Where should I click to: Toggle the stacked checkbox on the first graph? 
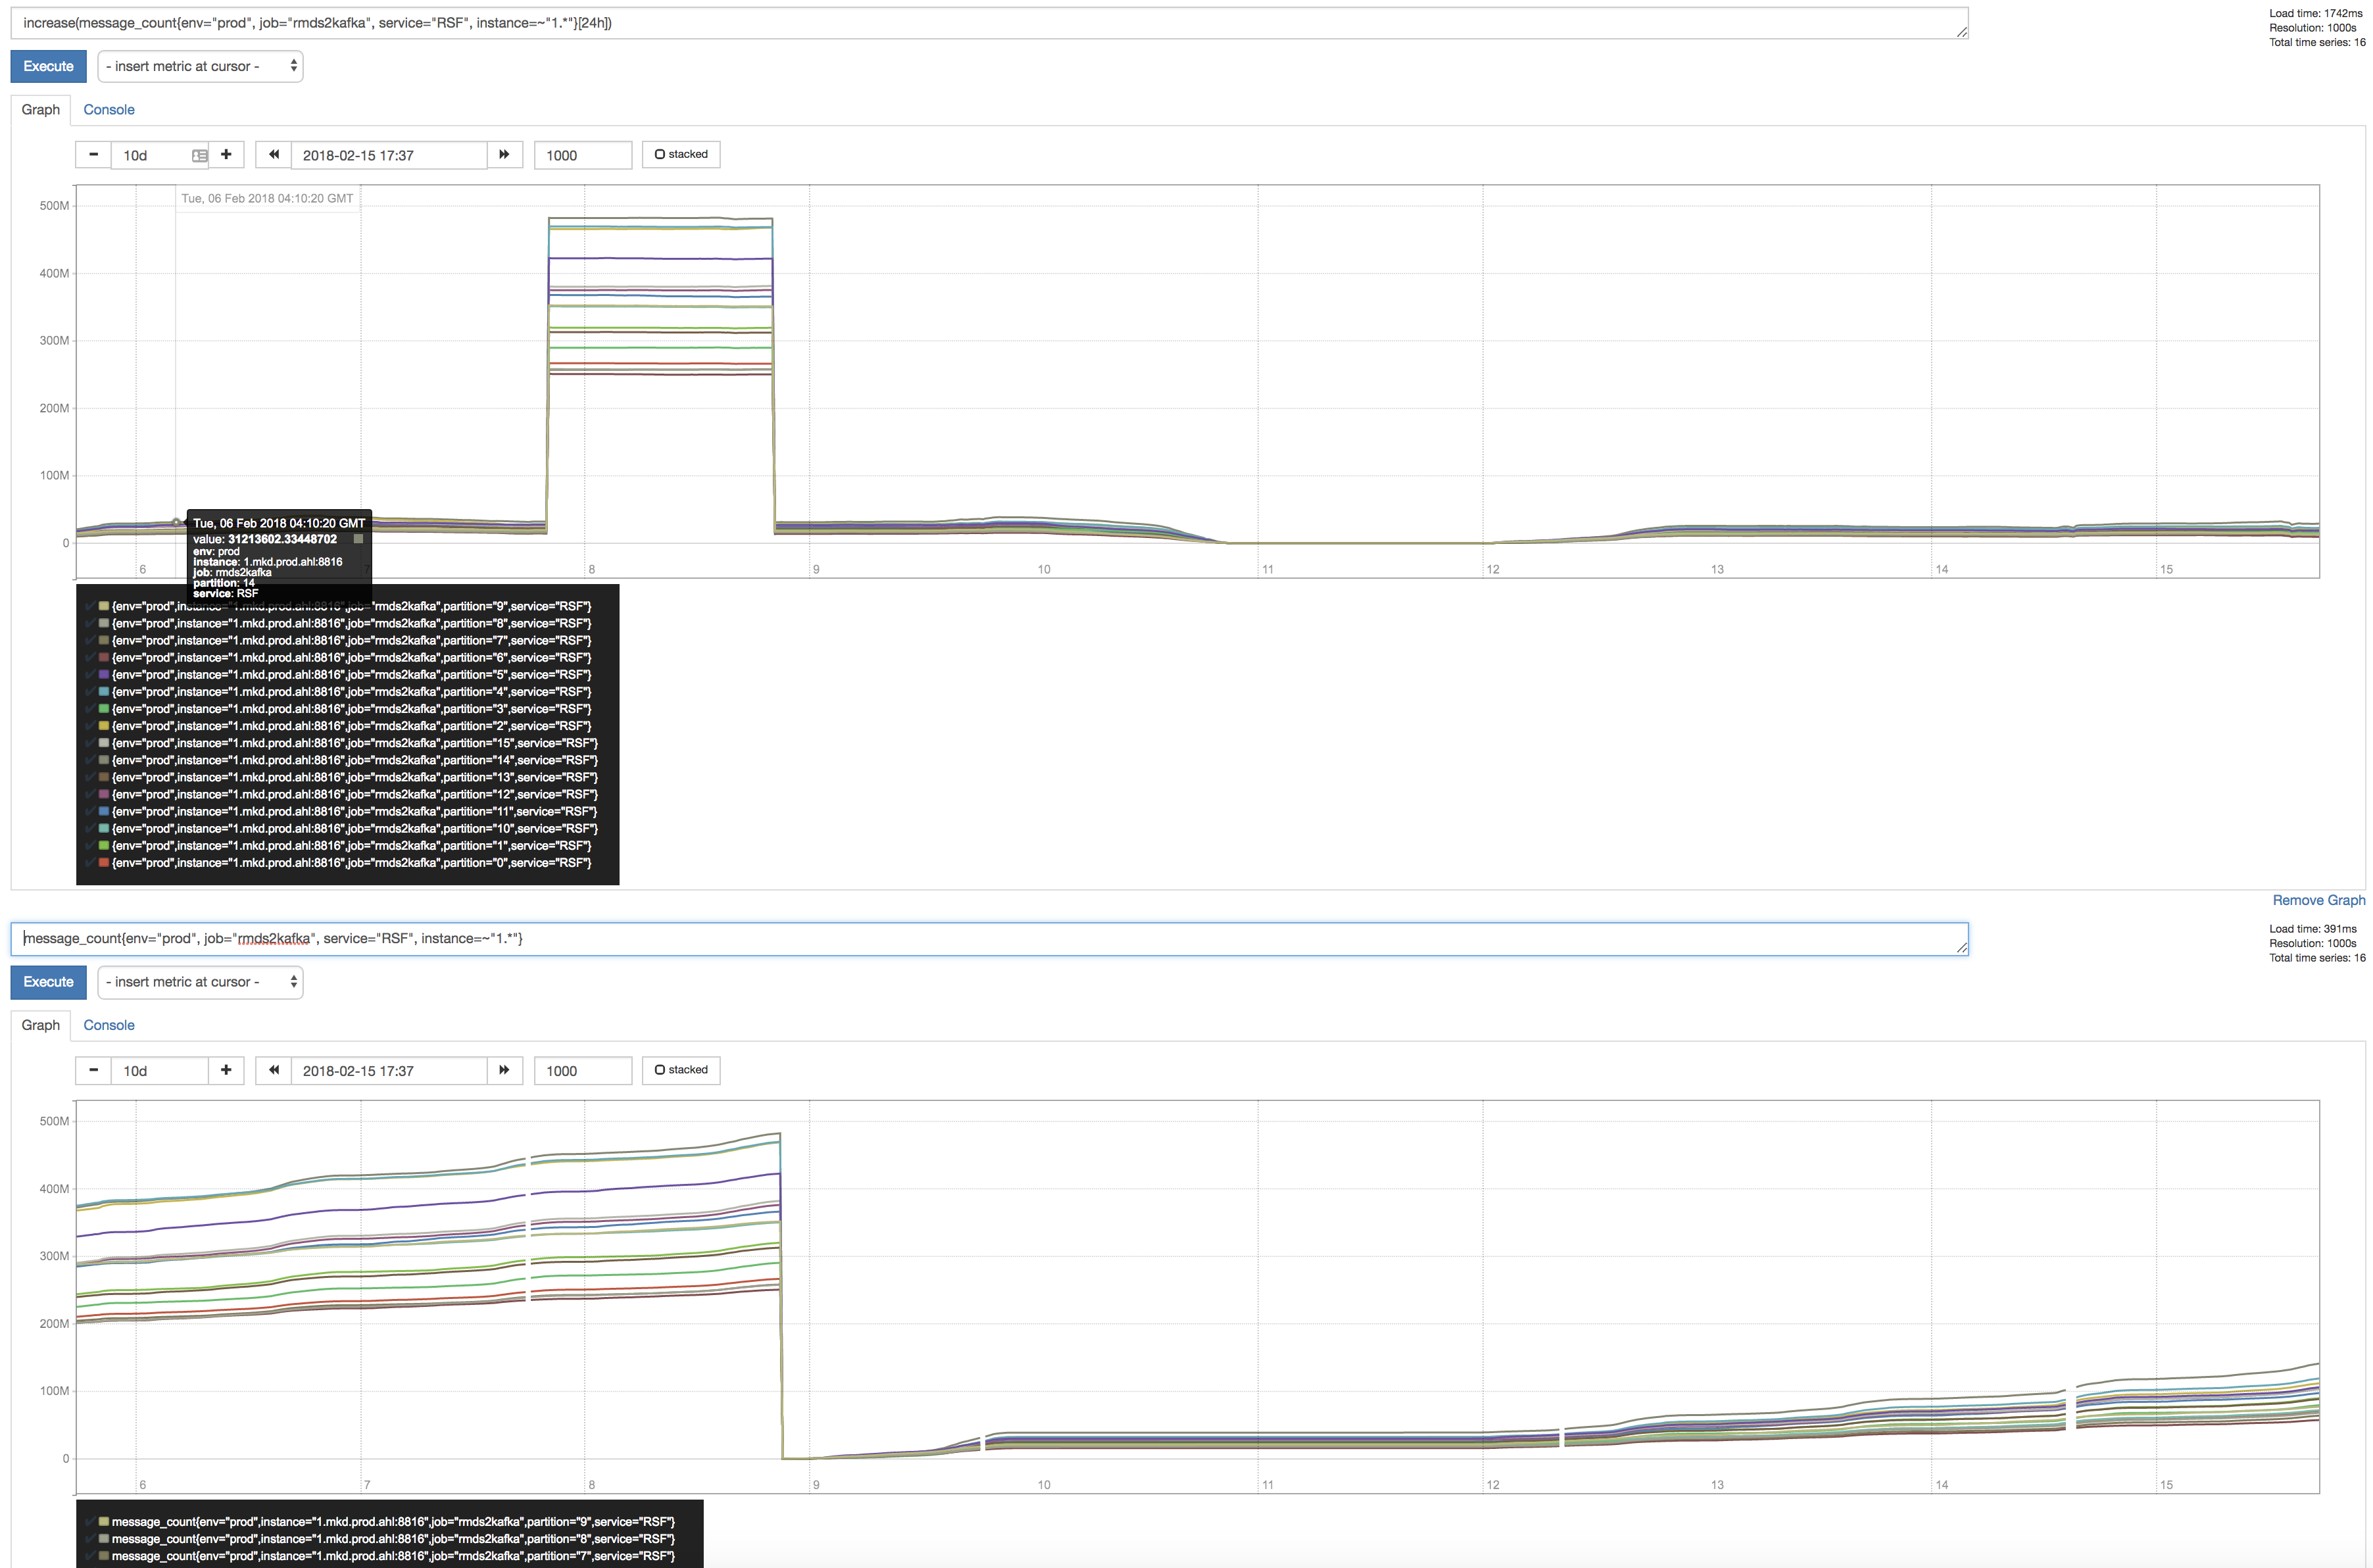pos(680,154)
